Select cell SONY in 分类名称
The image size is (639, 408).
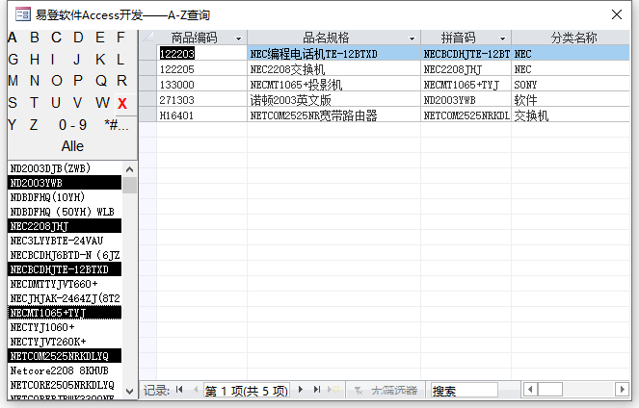click(x=571, y=85)
